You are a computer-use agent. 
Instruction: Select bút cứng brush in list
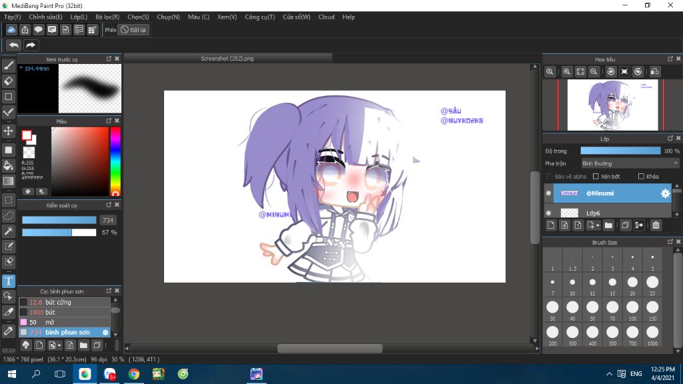(65, 302)
